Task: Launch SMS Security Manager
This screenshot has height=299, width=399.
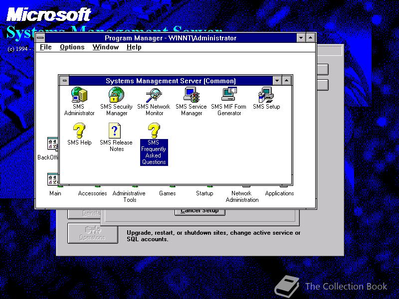Action: click(117, 95)
